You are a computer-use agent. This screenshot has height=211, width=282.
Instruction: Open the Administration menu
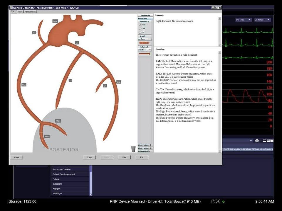click(30, 12)
